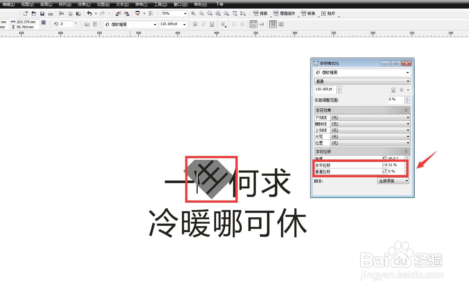
Task: Open font name dropdown in property bar
Action: (x=155, y=24)
